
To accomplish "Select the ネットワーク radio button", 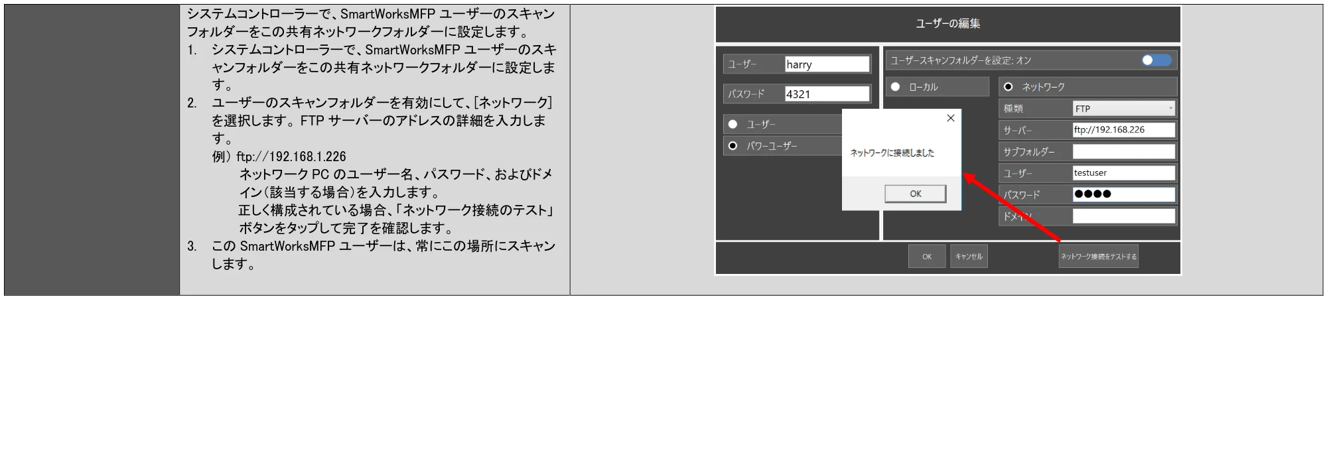I will [1008, 87].
